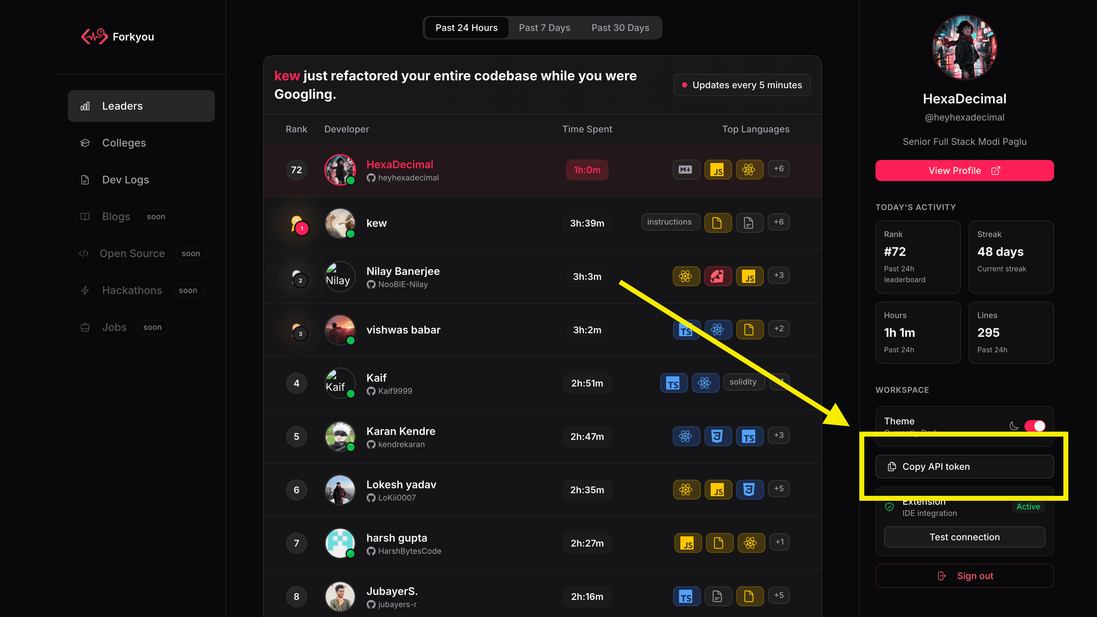Screen dimensions: 1097x617
Task: Open the Past 30 Days tab
Action: click(x=620, y=27)
